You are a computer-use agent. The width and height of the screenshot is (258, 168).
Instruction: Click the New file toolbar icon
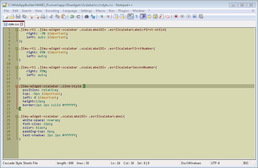click(6, 16)
